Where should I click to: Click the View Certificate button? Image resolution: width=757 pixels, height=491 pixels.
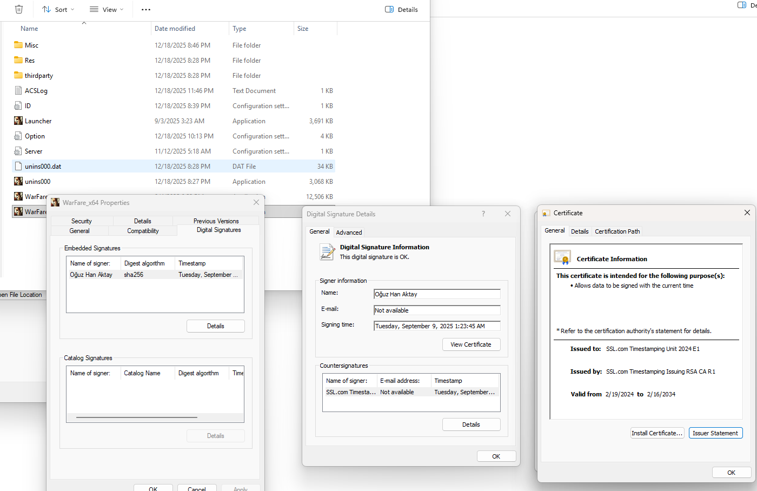point(471,344)
